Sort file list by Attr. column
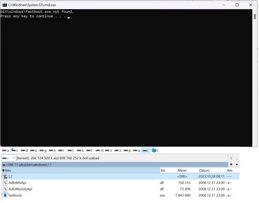The image size is (259, 203). click(x=230, y=170)
